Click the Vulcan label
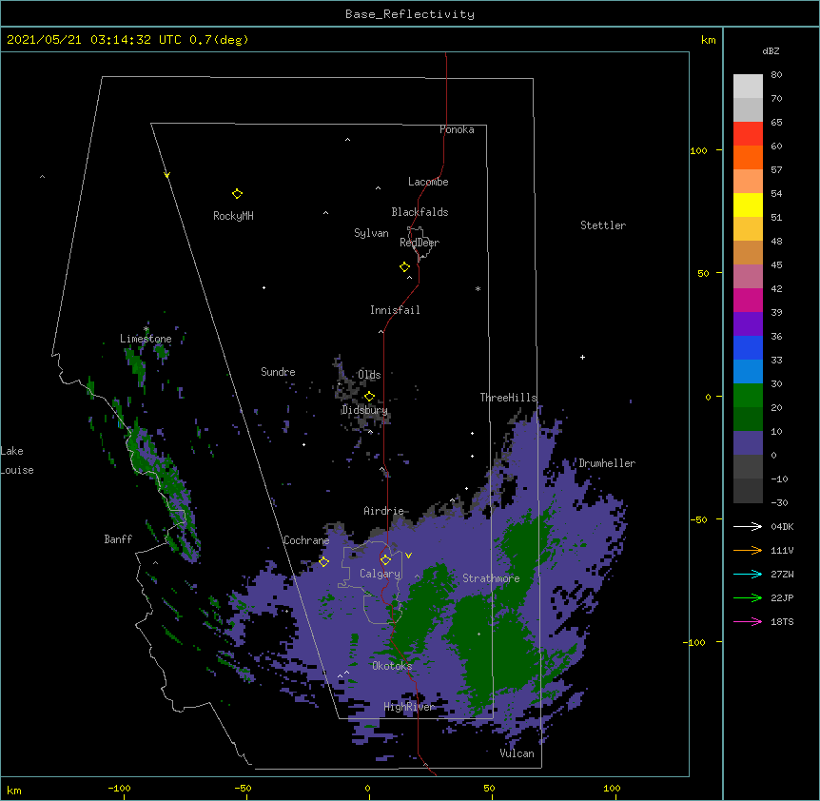820x801 pixels. coord(517,753)
